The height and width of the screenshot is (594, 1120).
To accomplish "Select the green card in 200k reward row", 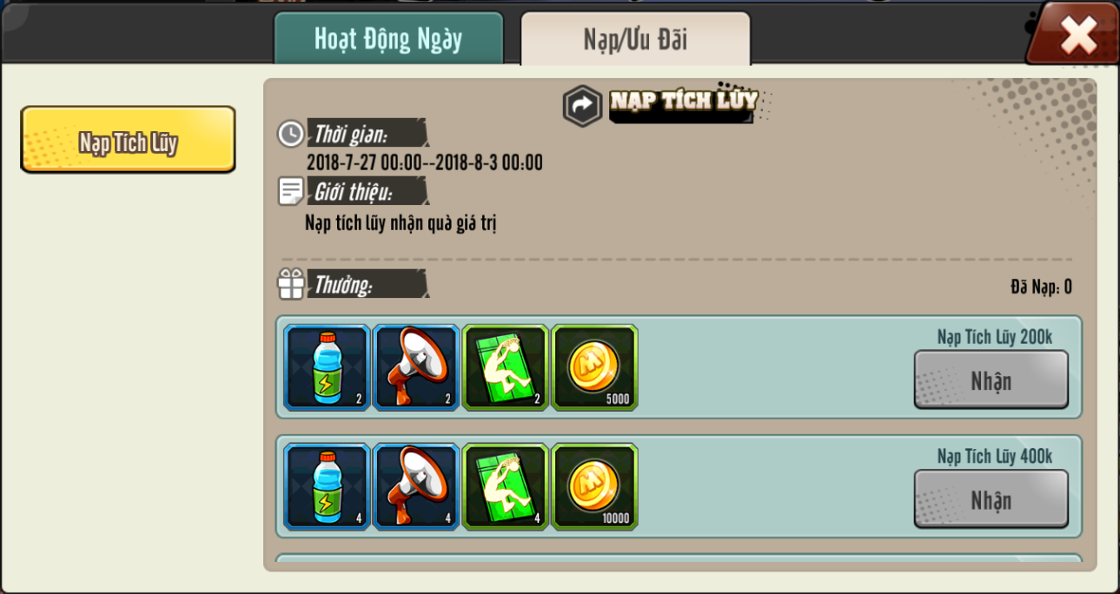I will pos(506,367).
